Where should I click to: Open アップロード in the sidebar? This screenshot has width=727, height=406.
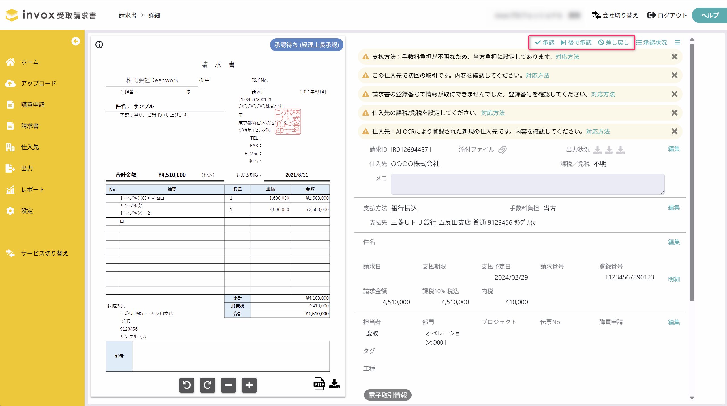39,83
